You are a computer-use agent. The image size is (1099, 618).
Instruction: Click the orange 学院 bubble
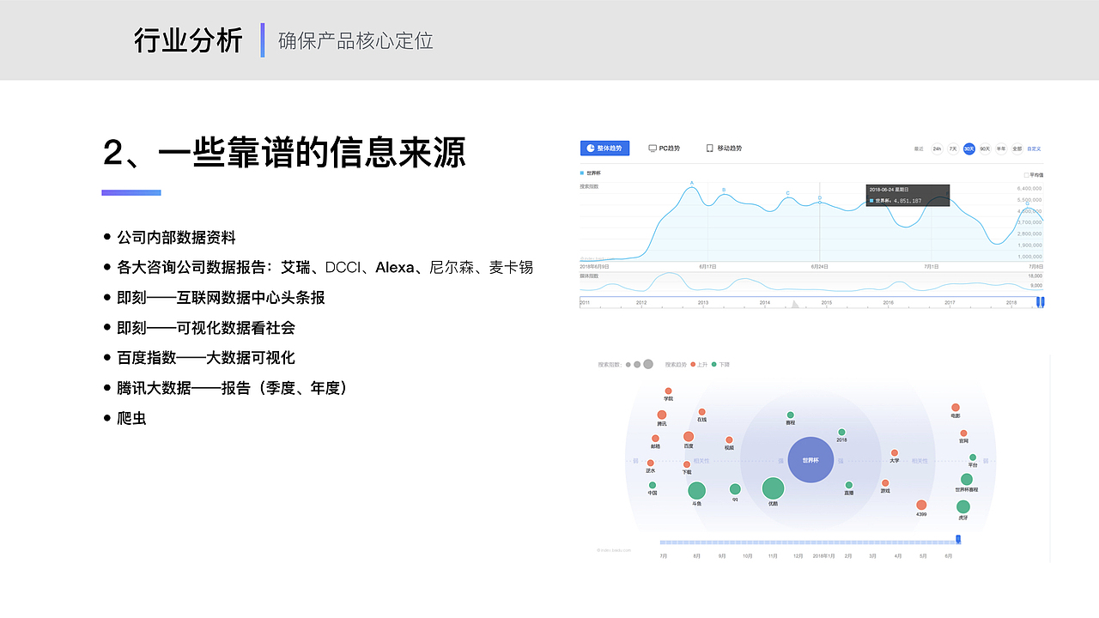click(x=668, y=391)
